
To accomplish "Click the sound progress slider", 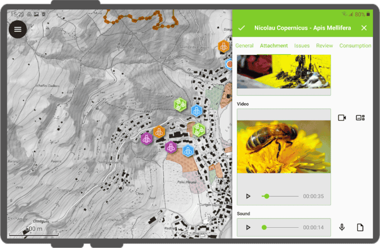I will [x=280, y=227].
